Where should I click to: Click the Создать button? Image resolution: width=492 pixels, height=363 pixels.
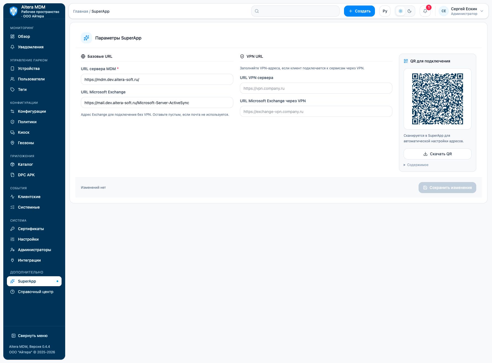coord(359,11)
